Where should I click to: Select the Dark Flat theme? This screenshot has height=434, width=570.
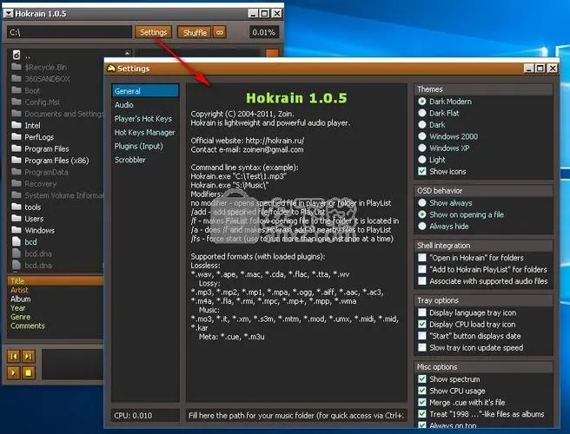[439, 113]
